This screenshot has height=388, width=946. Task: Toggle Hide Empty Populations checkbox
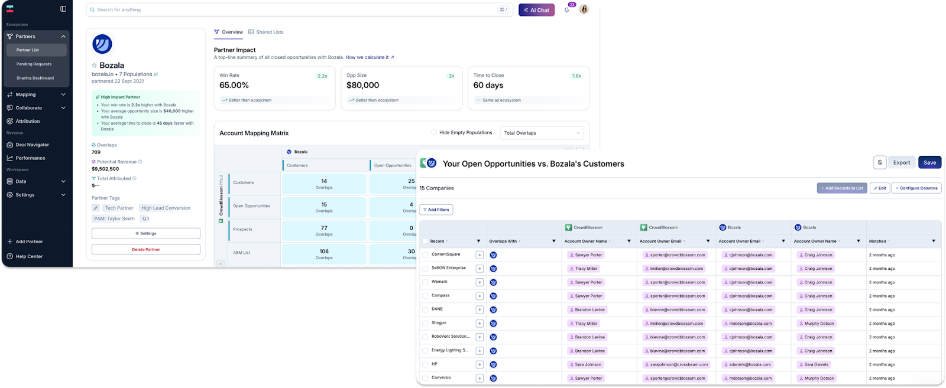tap(434, 132)
